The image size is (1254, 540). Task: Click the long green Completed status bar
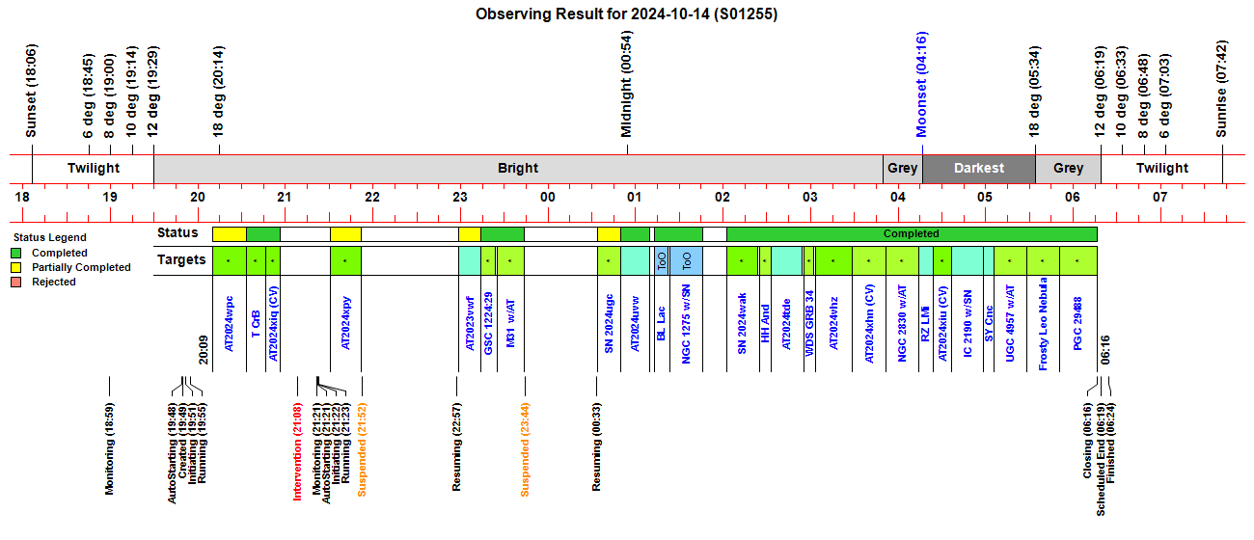click(912, 234)
